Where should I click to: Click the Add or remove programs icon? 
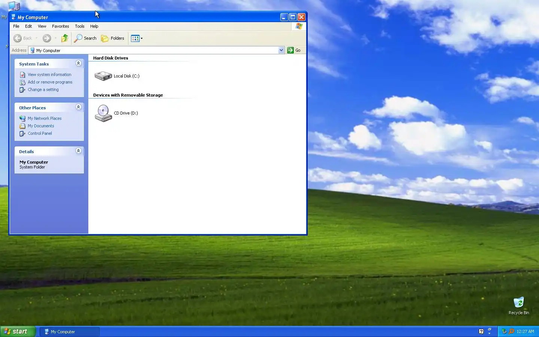(x=22, y=82)
